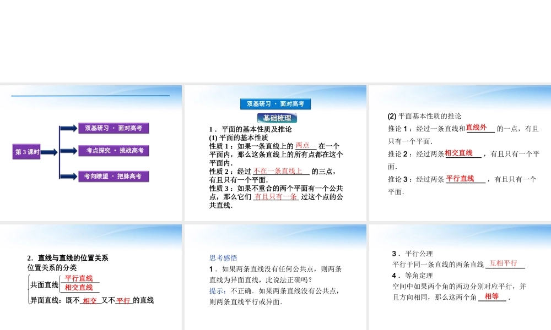Click the 第3课时 box on first slide
551x330 pixels.
pyautogui.click(x=27, y=152)
